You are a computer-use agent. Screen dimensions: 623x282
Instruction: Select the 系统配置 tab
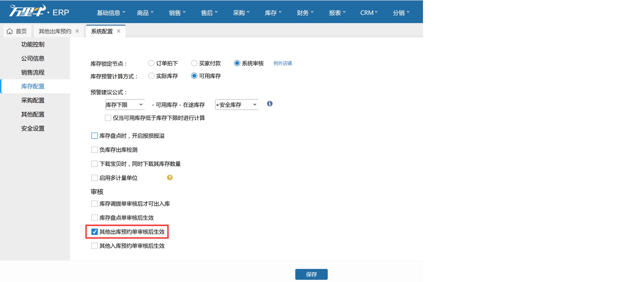pyautogui.click(x=105, y=31)
